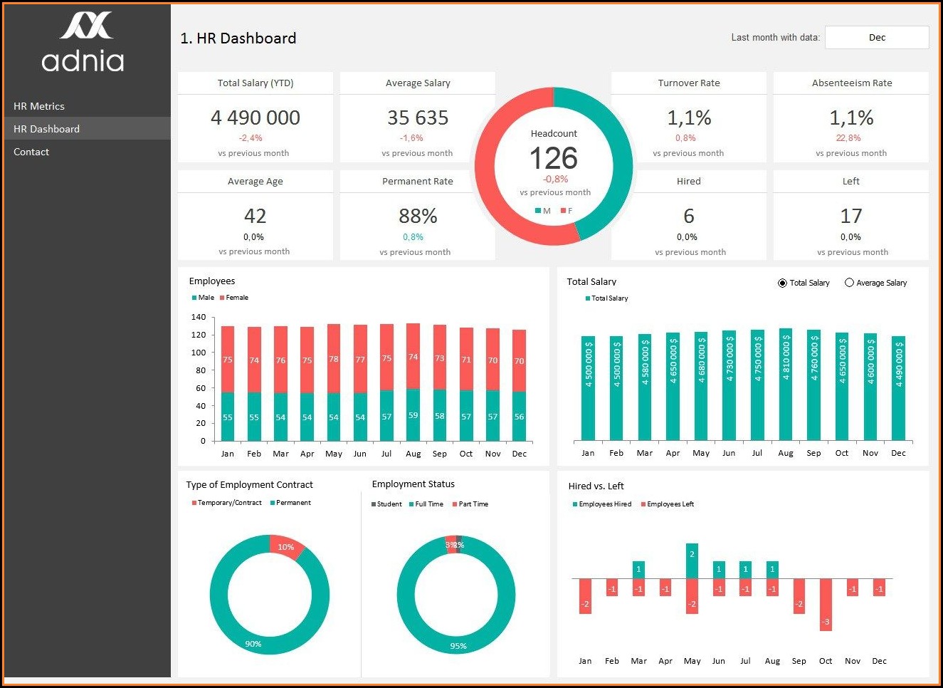Click the Temporary/Contract legend marker
The image size is (943, 688).
point(194,503)
